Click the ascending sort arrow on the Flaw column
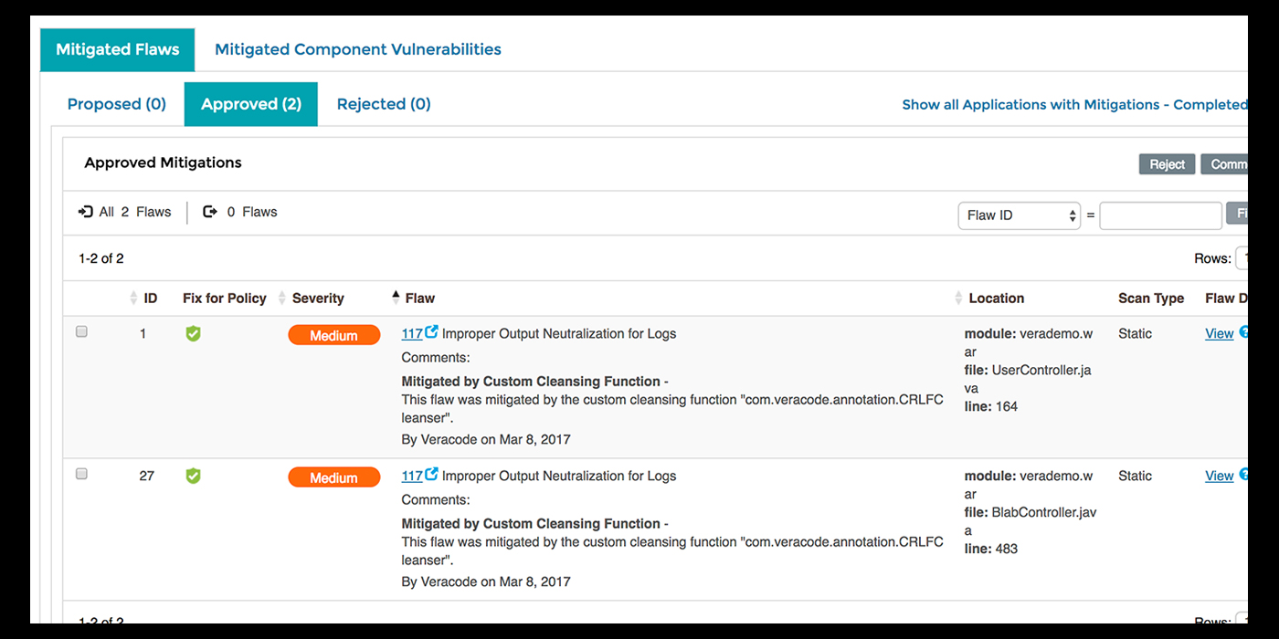Viewport: 1279px width, 639px height. pos(396,293)
